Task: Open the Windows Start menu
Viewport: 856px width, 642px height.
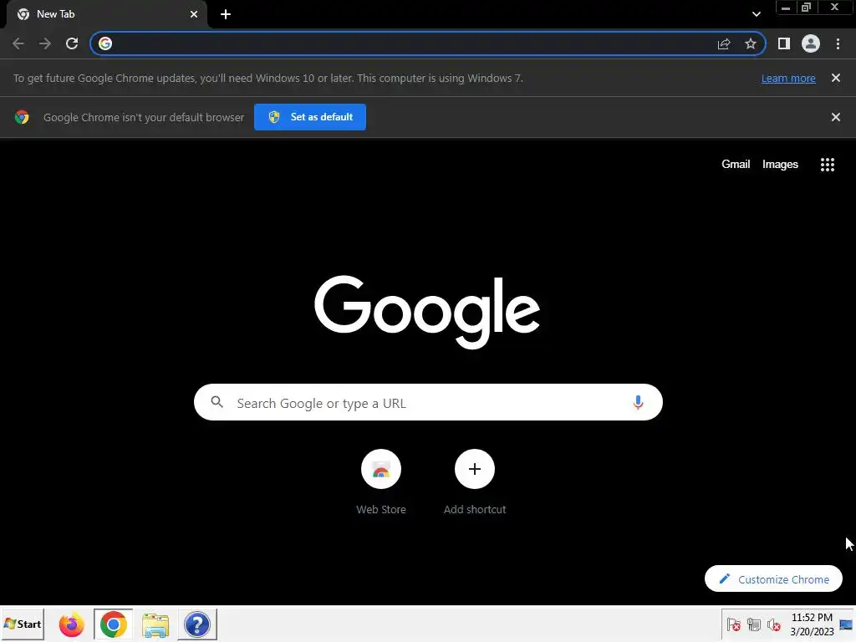Action: coord(23,624)
